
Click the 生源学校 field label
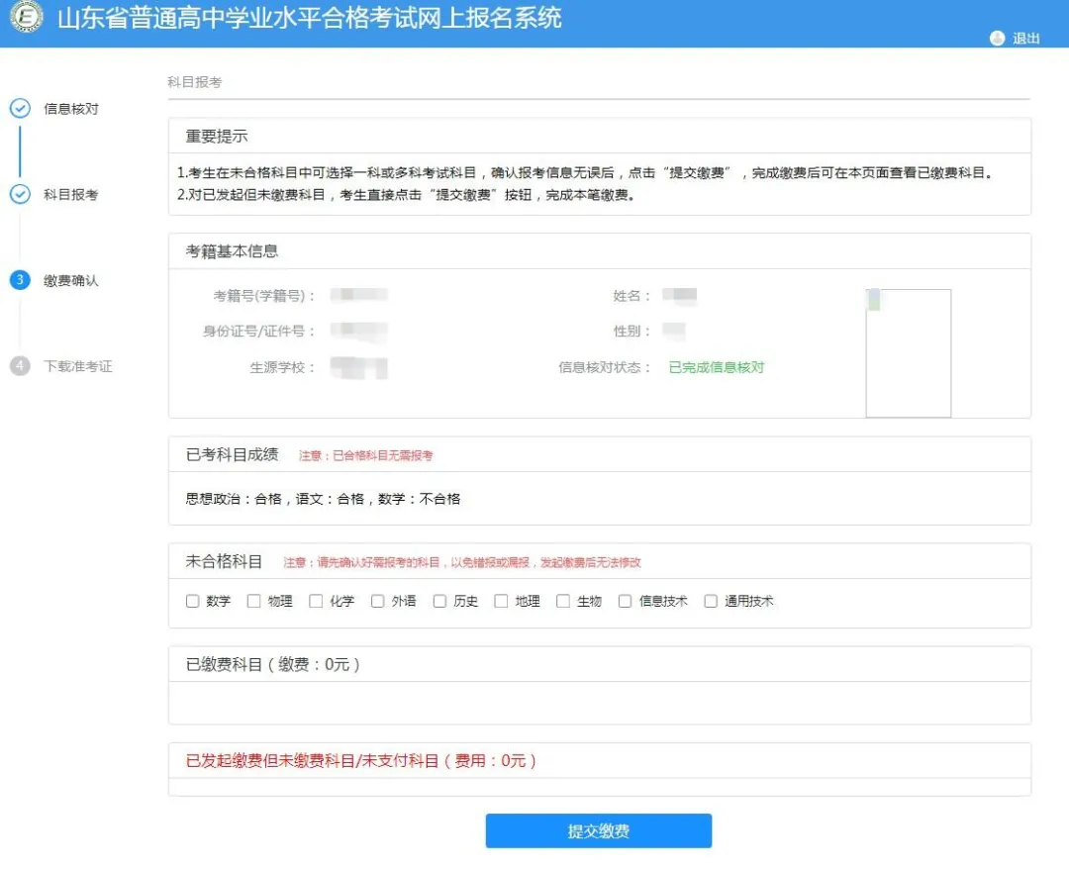pos(282,367)
